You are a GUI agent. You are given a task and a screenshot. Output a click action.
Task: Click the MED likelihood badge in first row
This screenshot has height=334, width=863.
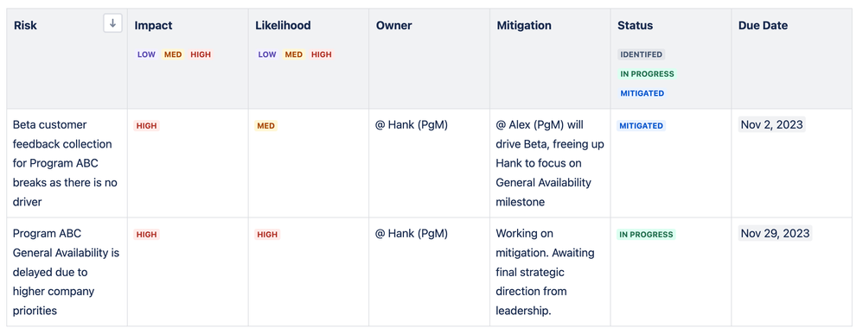(x=265, y=126)
